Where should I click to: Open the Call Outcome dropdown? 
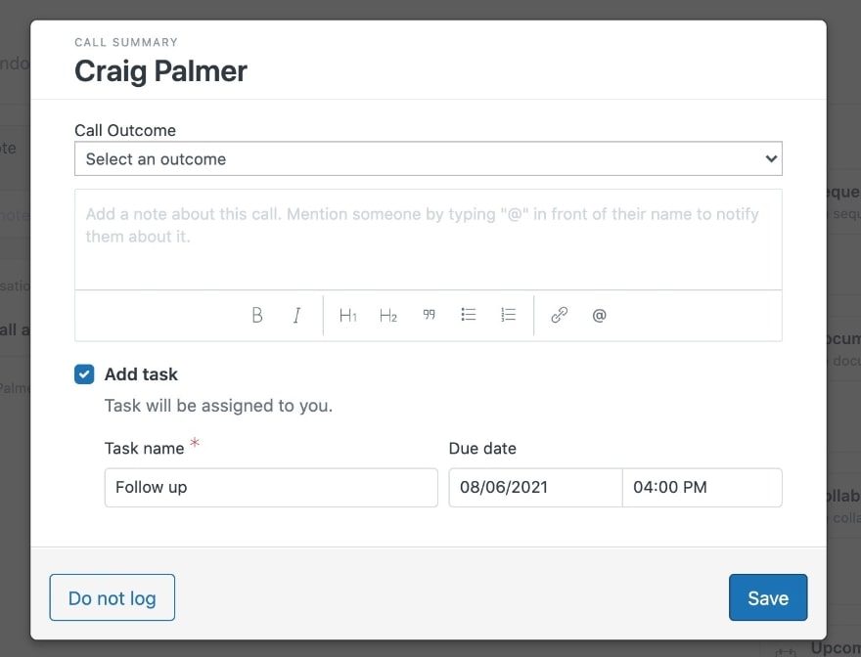(x=428, y=158)
